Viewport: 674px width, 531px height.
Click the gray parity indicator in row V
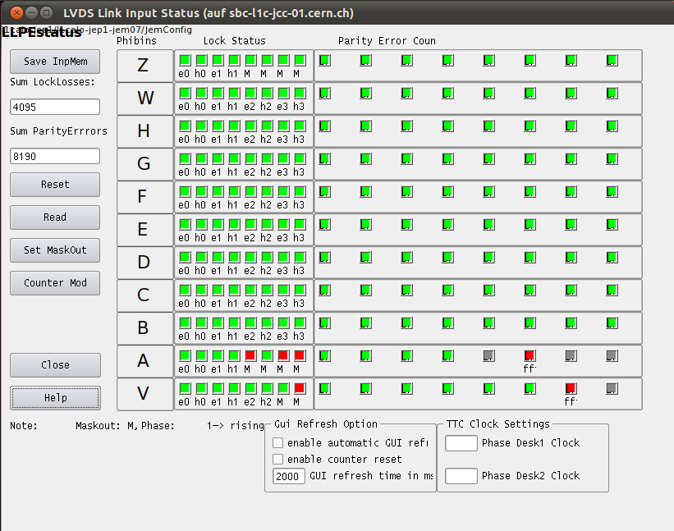612,388
